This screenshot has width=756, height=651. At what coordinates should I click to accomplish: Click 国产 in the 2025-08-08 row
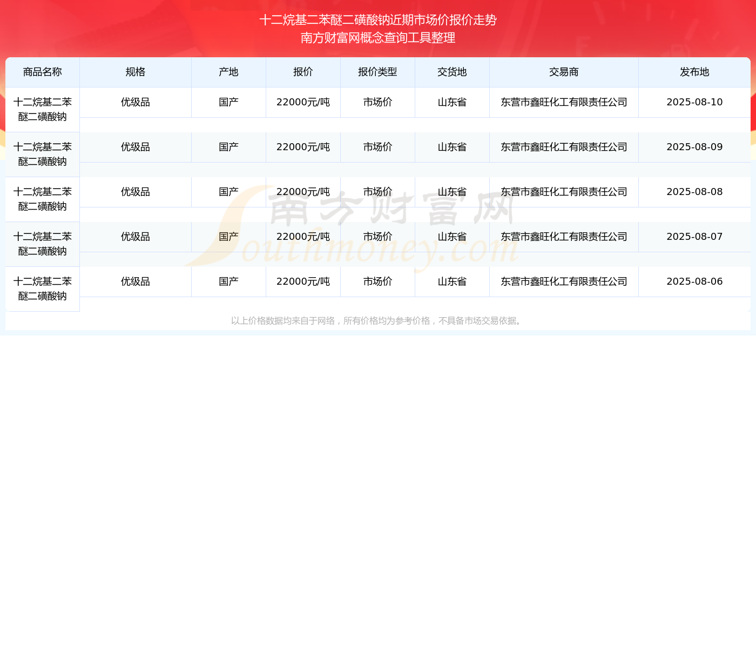(229, 192)
